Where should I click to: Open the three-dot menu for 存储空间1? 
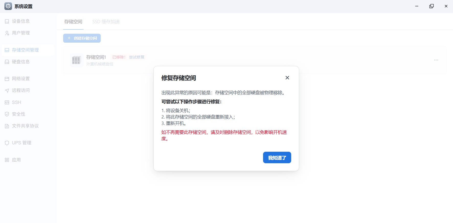(x=436, y=60)
